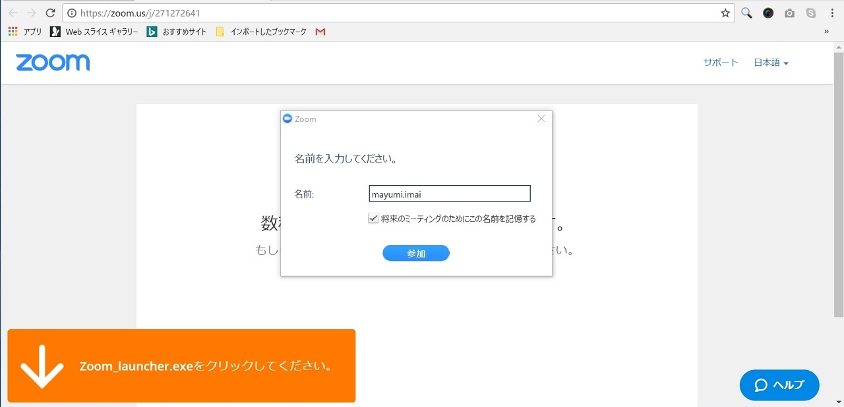Open the サポート link

click(721, 63)
